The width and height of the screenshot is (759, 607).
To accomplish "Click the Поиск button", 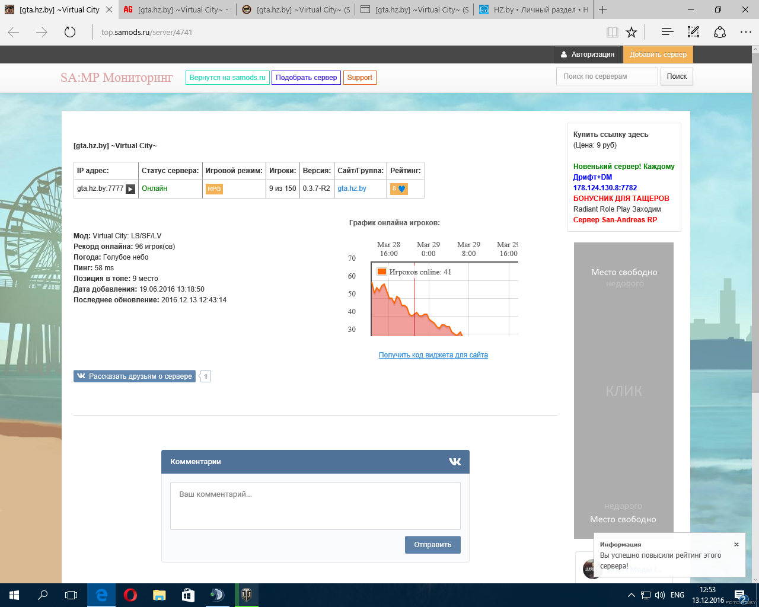I will pyautogui.click(x=677, y=76).
